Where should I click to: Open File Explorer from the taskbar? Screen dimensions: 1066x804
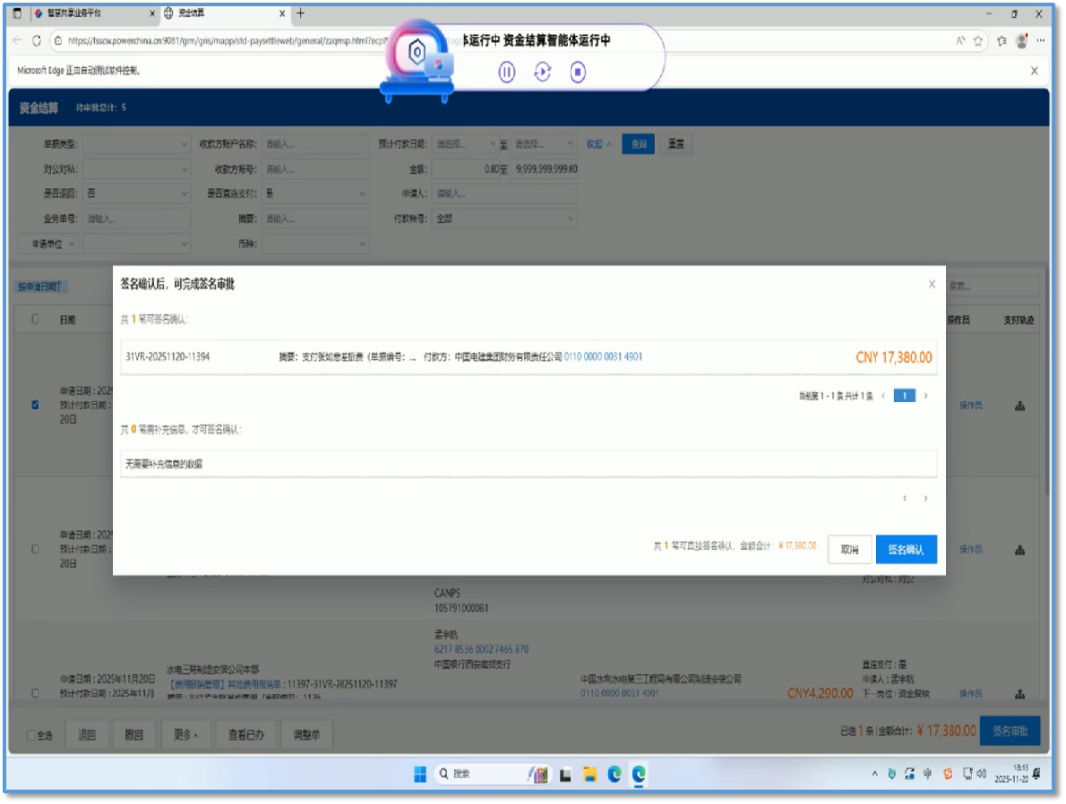click(589, 774)
